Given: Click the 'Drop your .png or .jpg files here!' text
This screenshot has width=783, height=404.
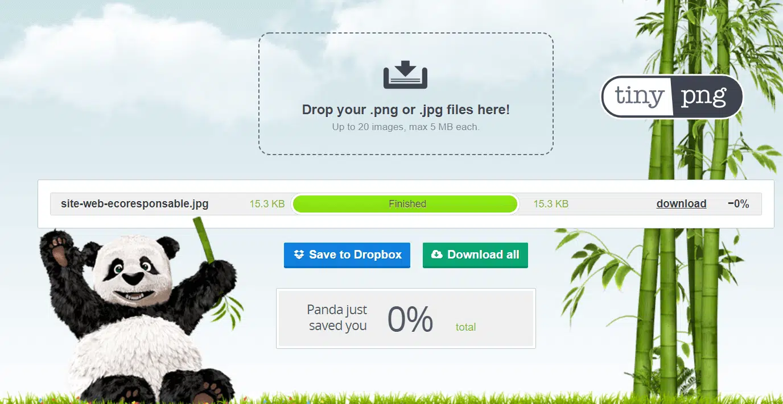Looking at the screenshot, I should coord(406,110).
